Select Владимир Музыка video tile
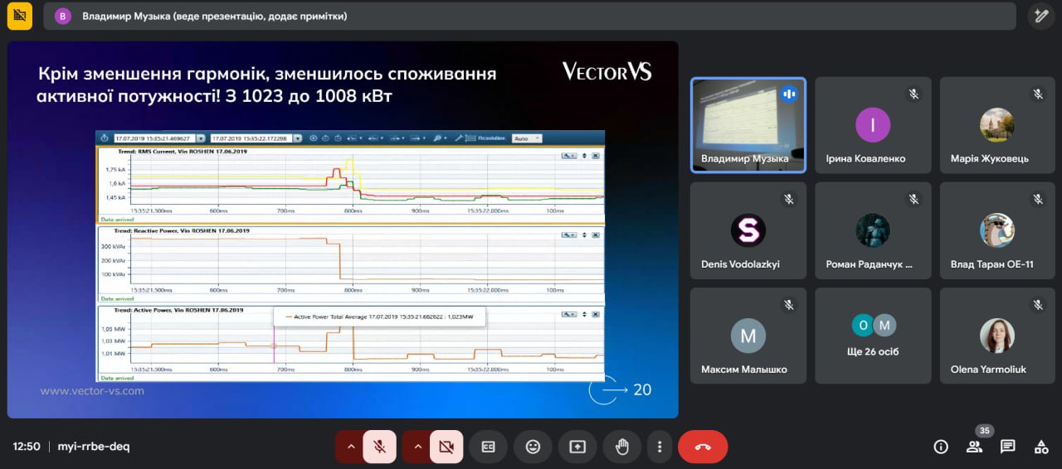 [x=748, y=125]
